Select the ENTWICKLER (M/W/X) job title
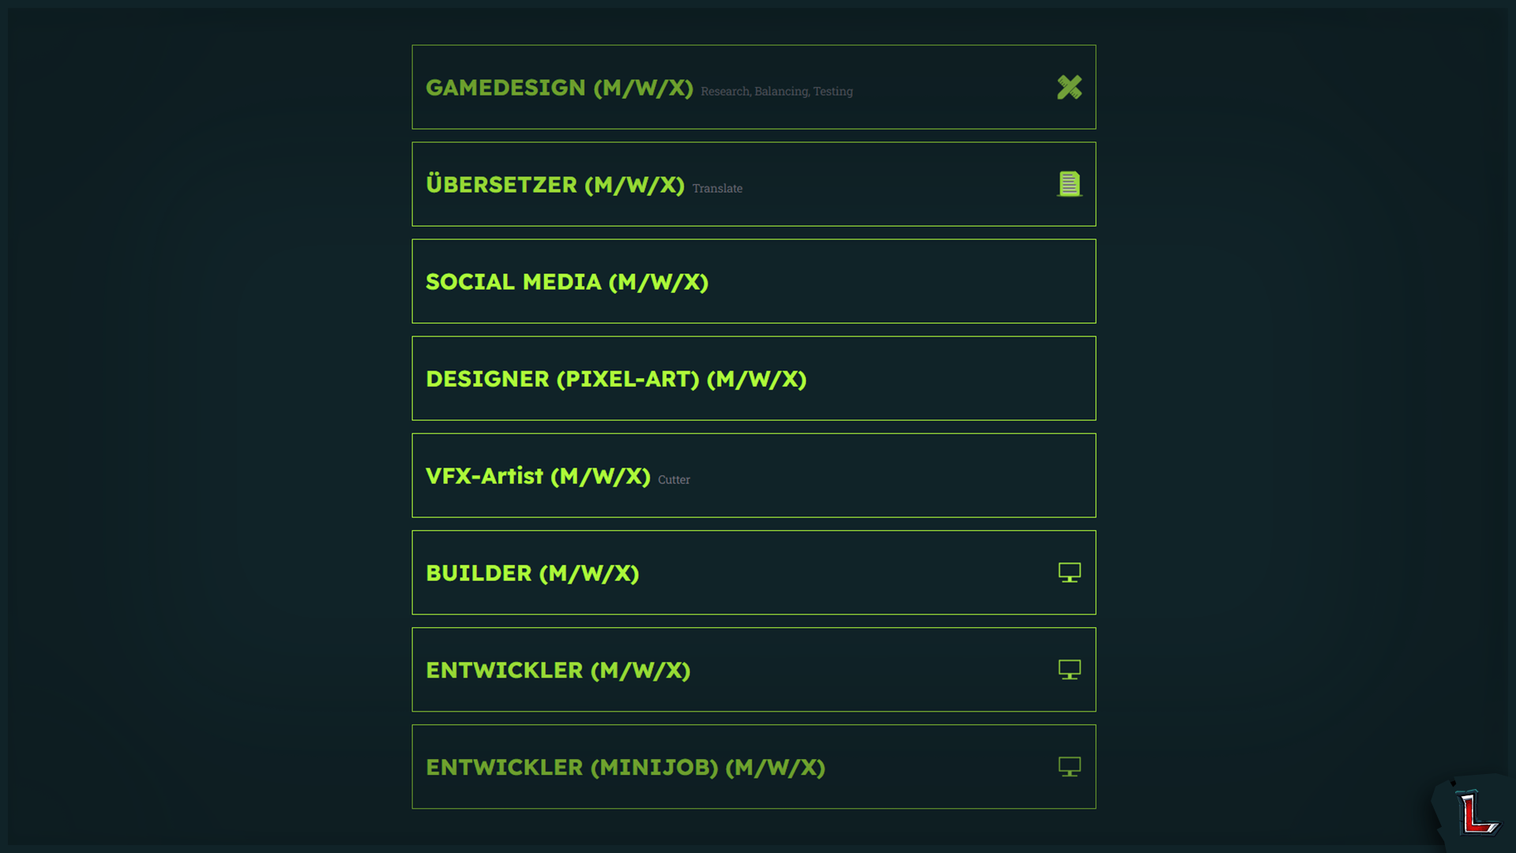 558,671
